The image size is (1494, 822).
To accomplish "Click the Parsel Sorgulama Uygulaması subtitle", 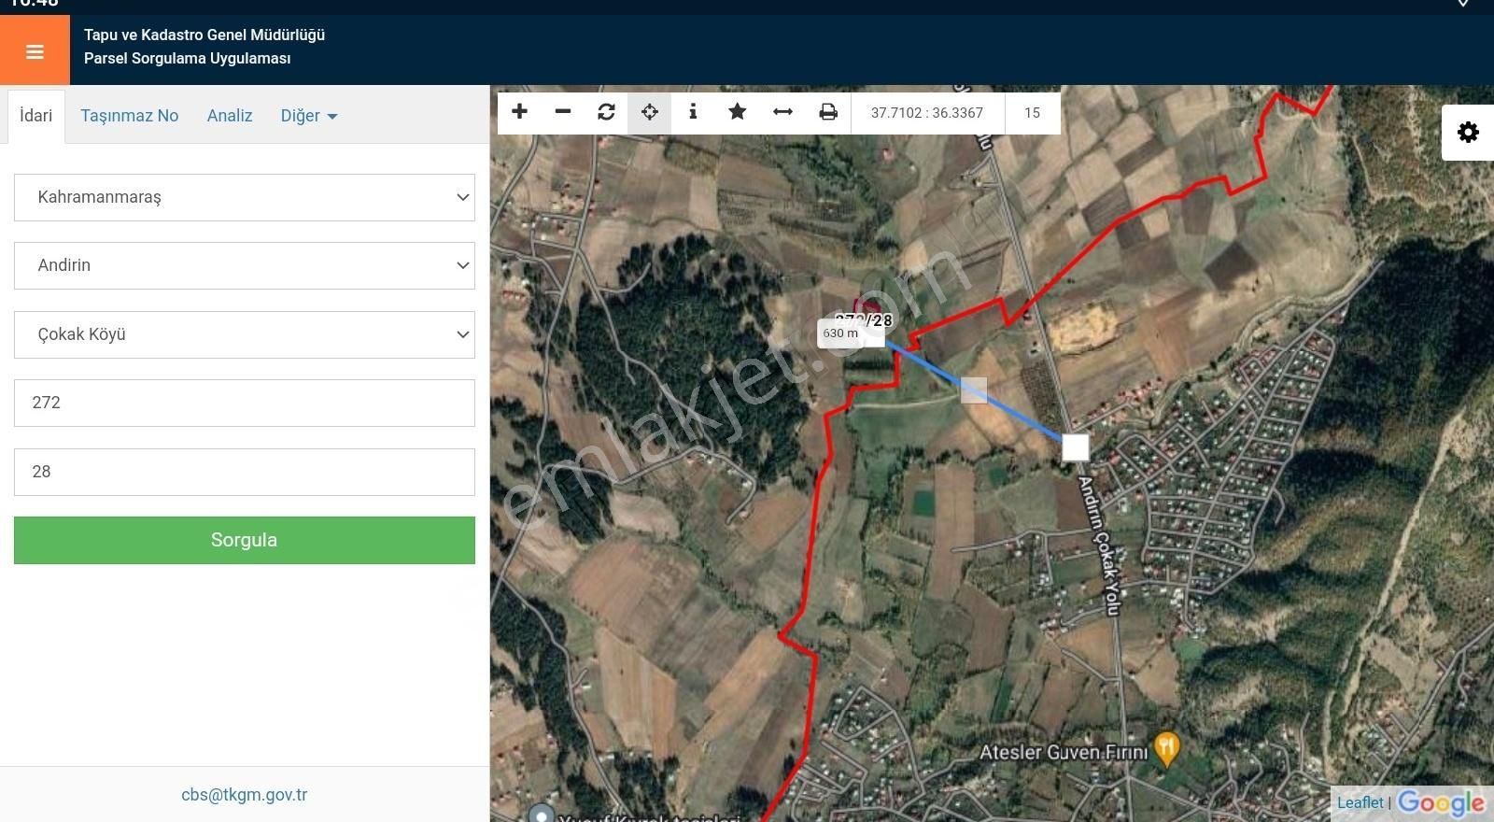I will pyautogui.click(x=188, y=59).
